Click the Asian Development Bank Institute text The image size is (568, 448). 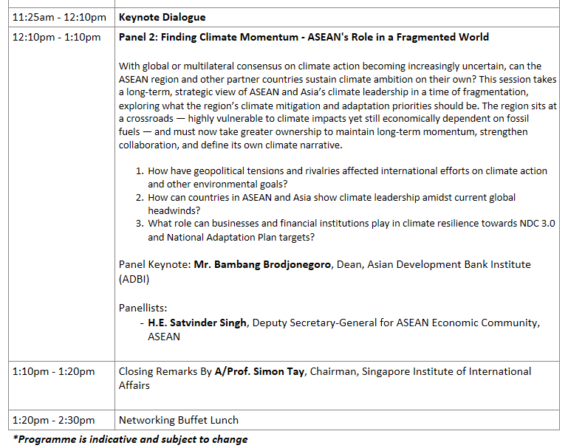(451, 264)
